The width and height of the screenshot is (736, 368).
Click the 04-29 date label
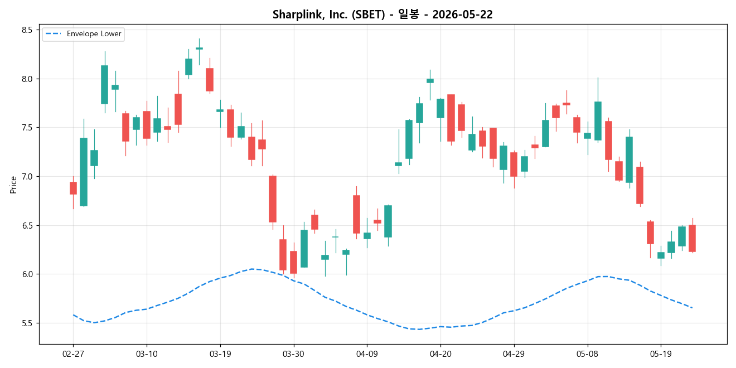coord(514,354)
